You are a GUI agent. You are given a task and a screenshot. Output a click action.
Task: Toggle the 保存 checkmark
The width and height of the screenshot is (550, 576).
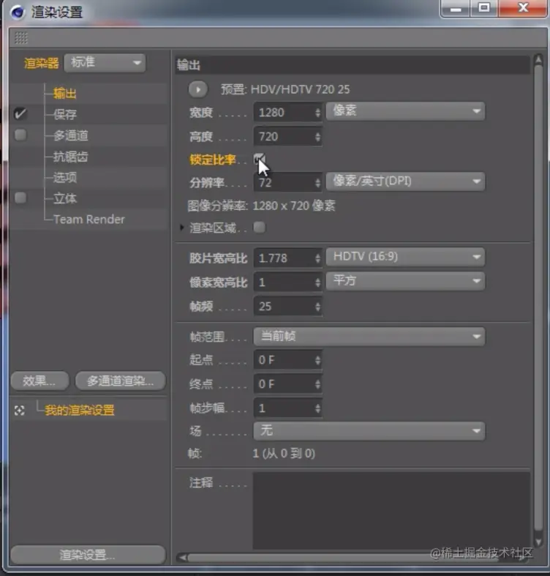coord(20,113)
